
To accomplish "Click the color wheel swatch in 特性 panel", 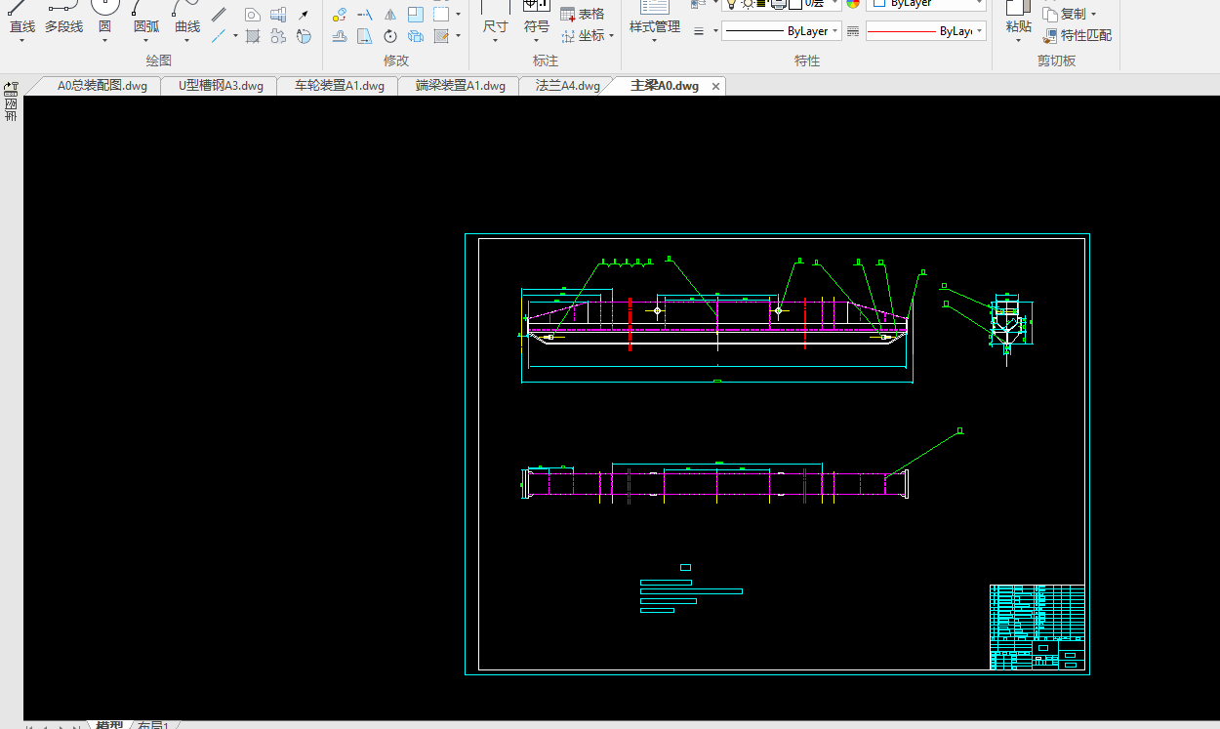I will click(x=853, y=3).
